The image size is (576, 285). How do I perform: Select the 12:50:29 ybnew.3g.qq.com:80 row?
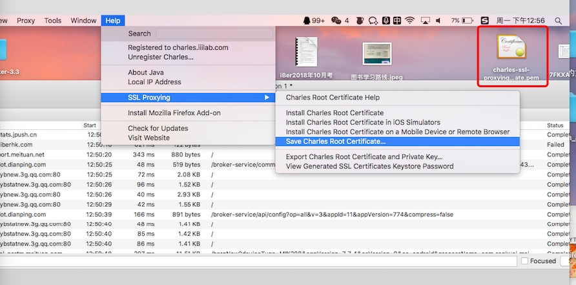click(x=285, y=204)
